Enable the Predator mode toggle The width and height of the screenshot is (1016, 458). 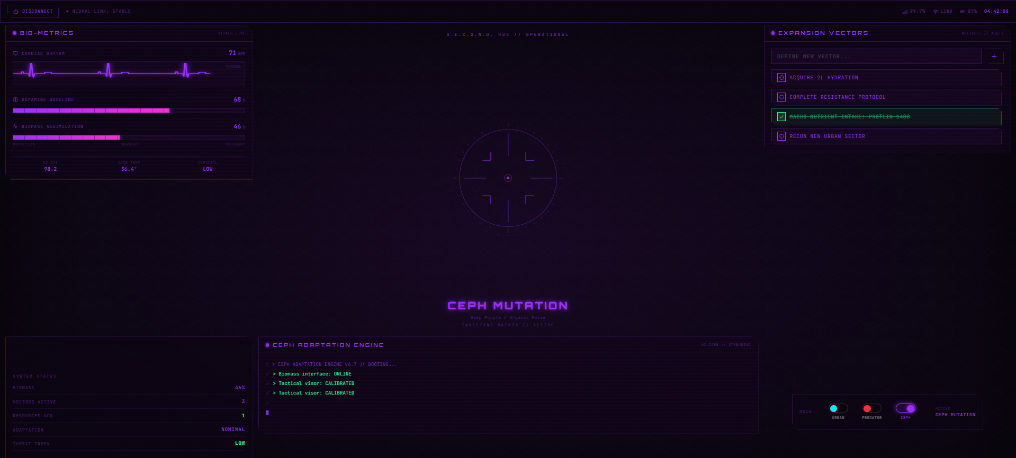pyautogui.click(x=871, y=408)
